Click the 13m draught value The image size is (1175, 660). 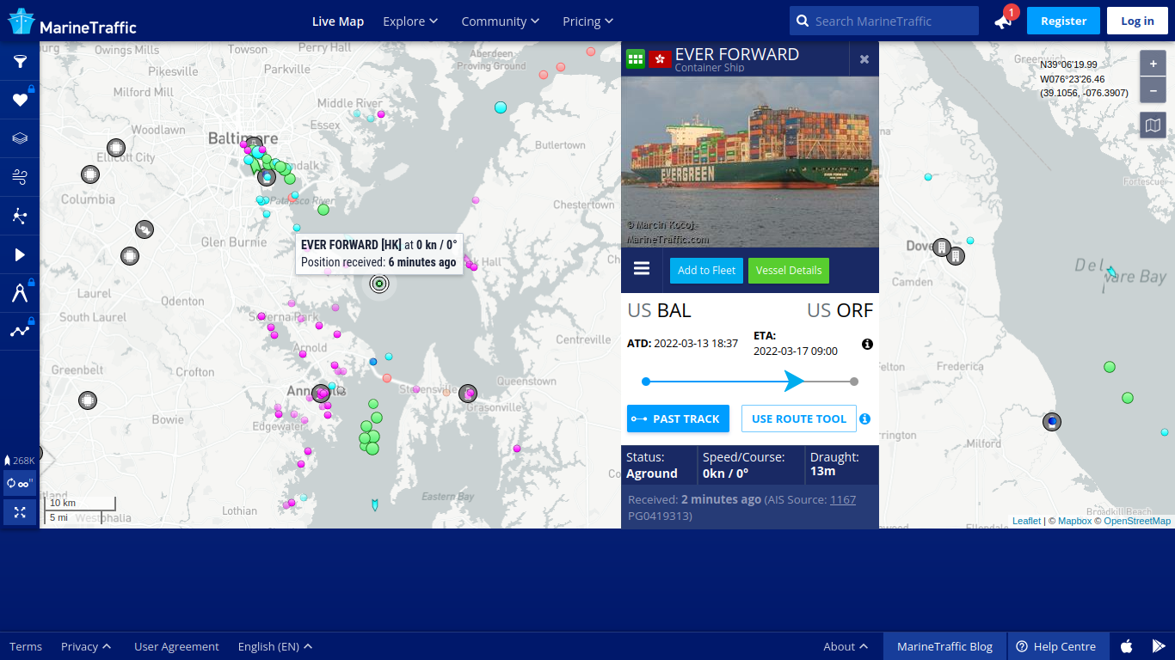(823, 471)
